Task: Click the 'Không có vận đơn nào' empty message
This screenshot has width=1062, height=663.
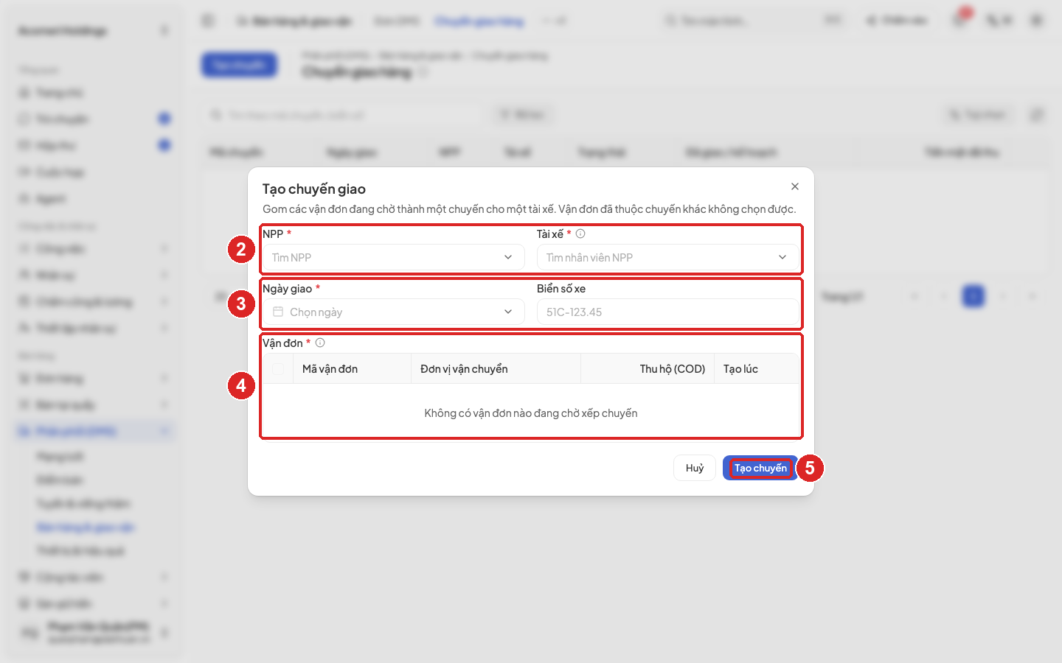Action: click(x=531, y=413)
